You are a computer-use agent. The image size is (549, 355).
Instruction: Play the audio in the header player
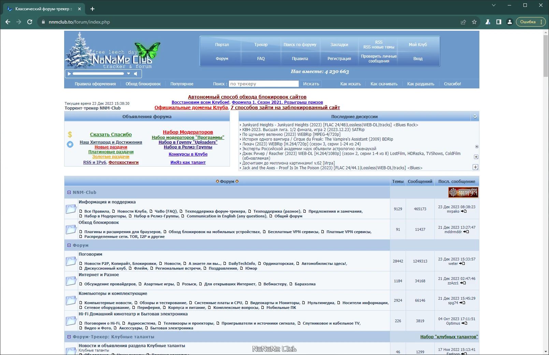pos(69,73)
